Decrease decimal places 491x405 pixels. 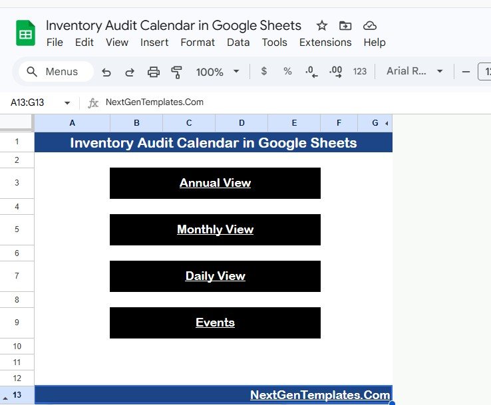311,71
